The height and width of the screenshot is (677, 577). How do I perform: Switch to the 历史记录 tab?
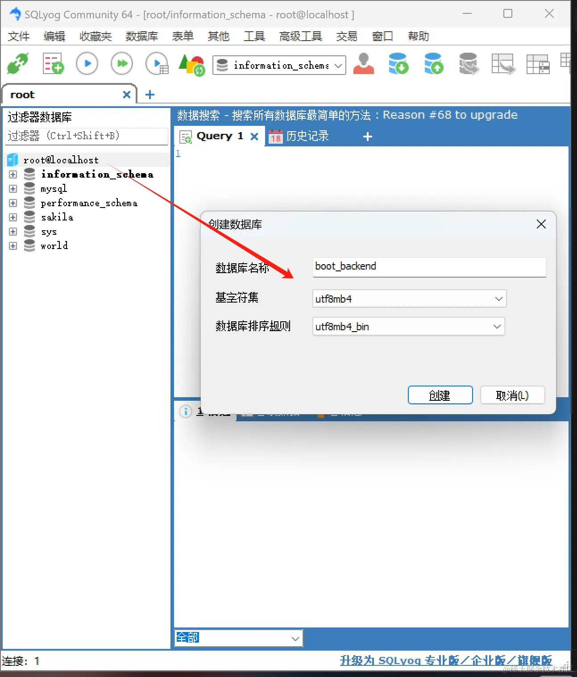(x=299, y=136)
